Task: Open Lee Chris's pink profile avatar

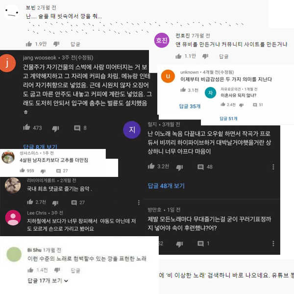Action: click(13, 218)
